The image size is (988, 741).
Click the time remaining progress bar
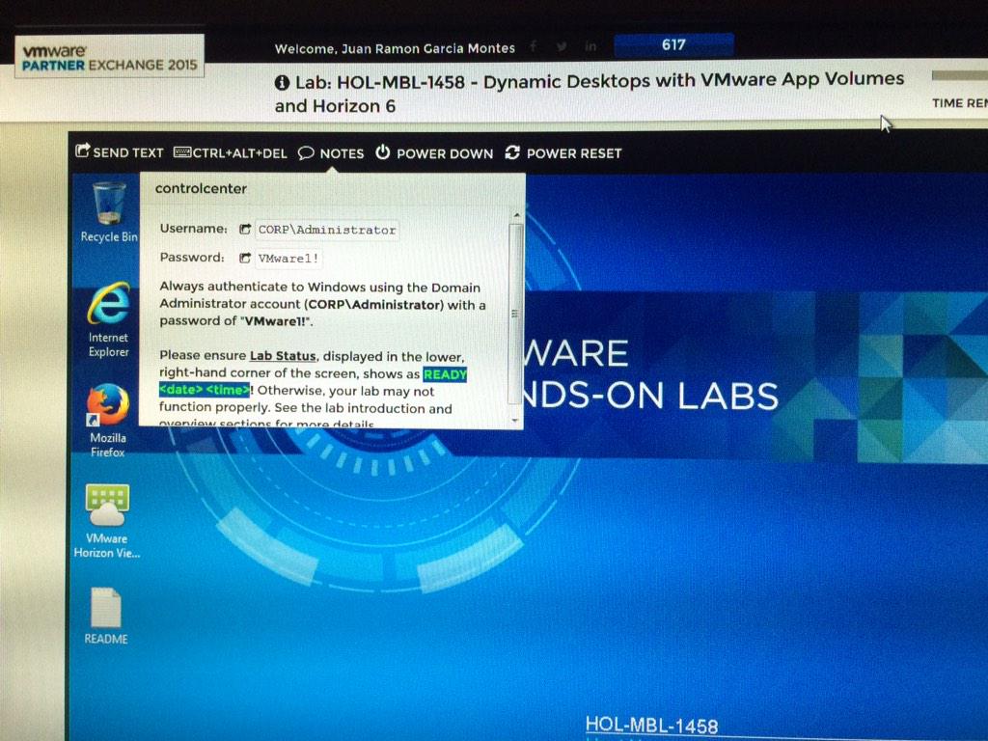click(960, 75)
